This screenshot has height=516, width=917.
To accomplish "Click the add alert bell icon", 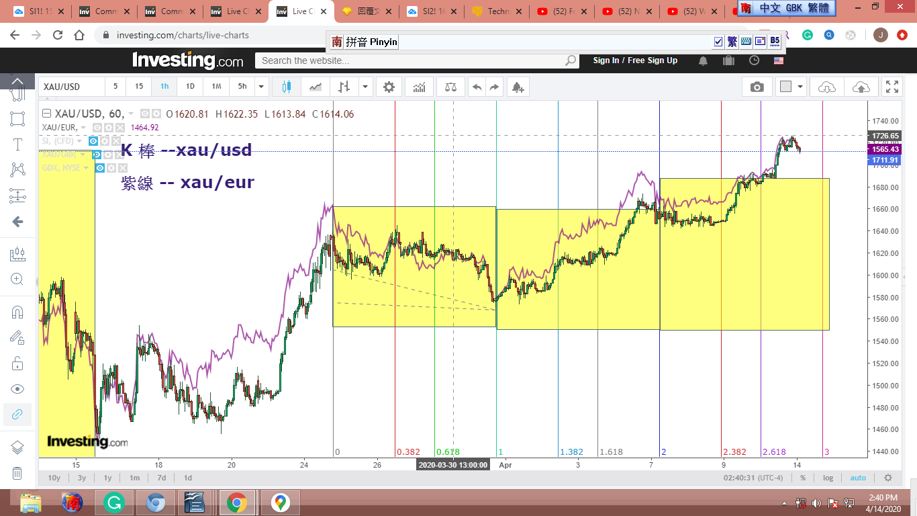I will point(517,87).
